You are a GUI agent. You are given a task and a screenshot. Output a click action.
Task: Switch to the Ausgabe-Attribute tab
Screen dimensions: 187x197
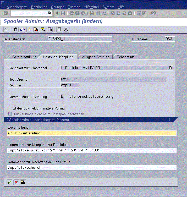coord(95,57)
